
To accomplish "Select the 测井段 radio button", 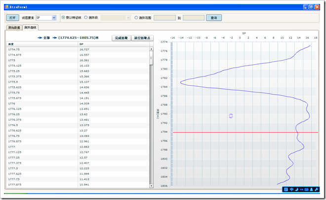I will (86, 18).
